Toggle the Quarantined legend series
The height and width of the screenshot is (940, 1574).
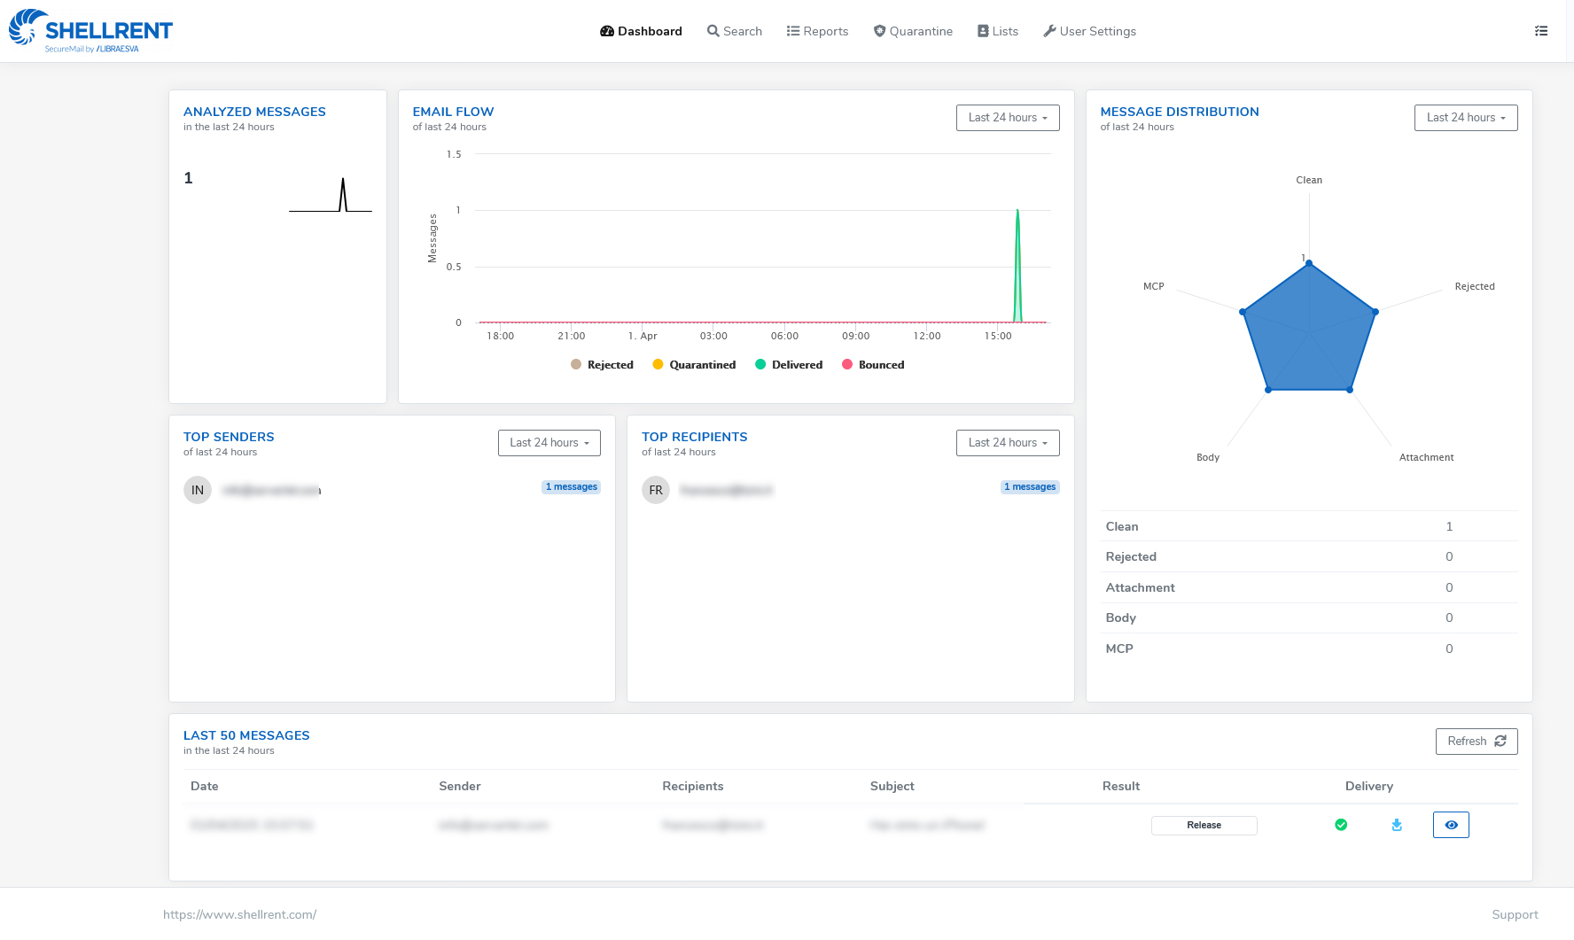(x=694, y=365)
